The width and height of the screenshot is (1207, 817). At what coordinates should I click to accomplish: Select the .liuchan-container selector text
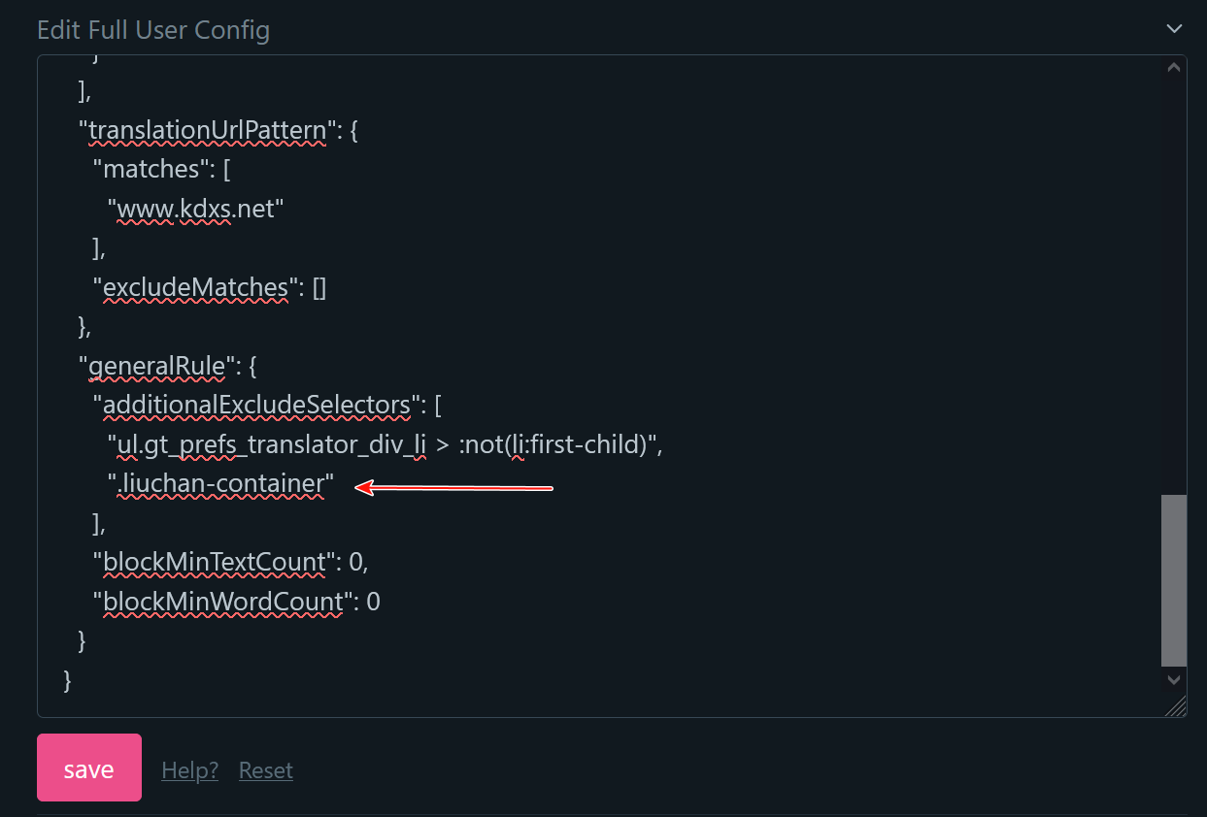coord(221,482)
